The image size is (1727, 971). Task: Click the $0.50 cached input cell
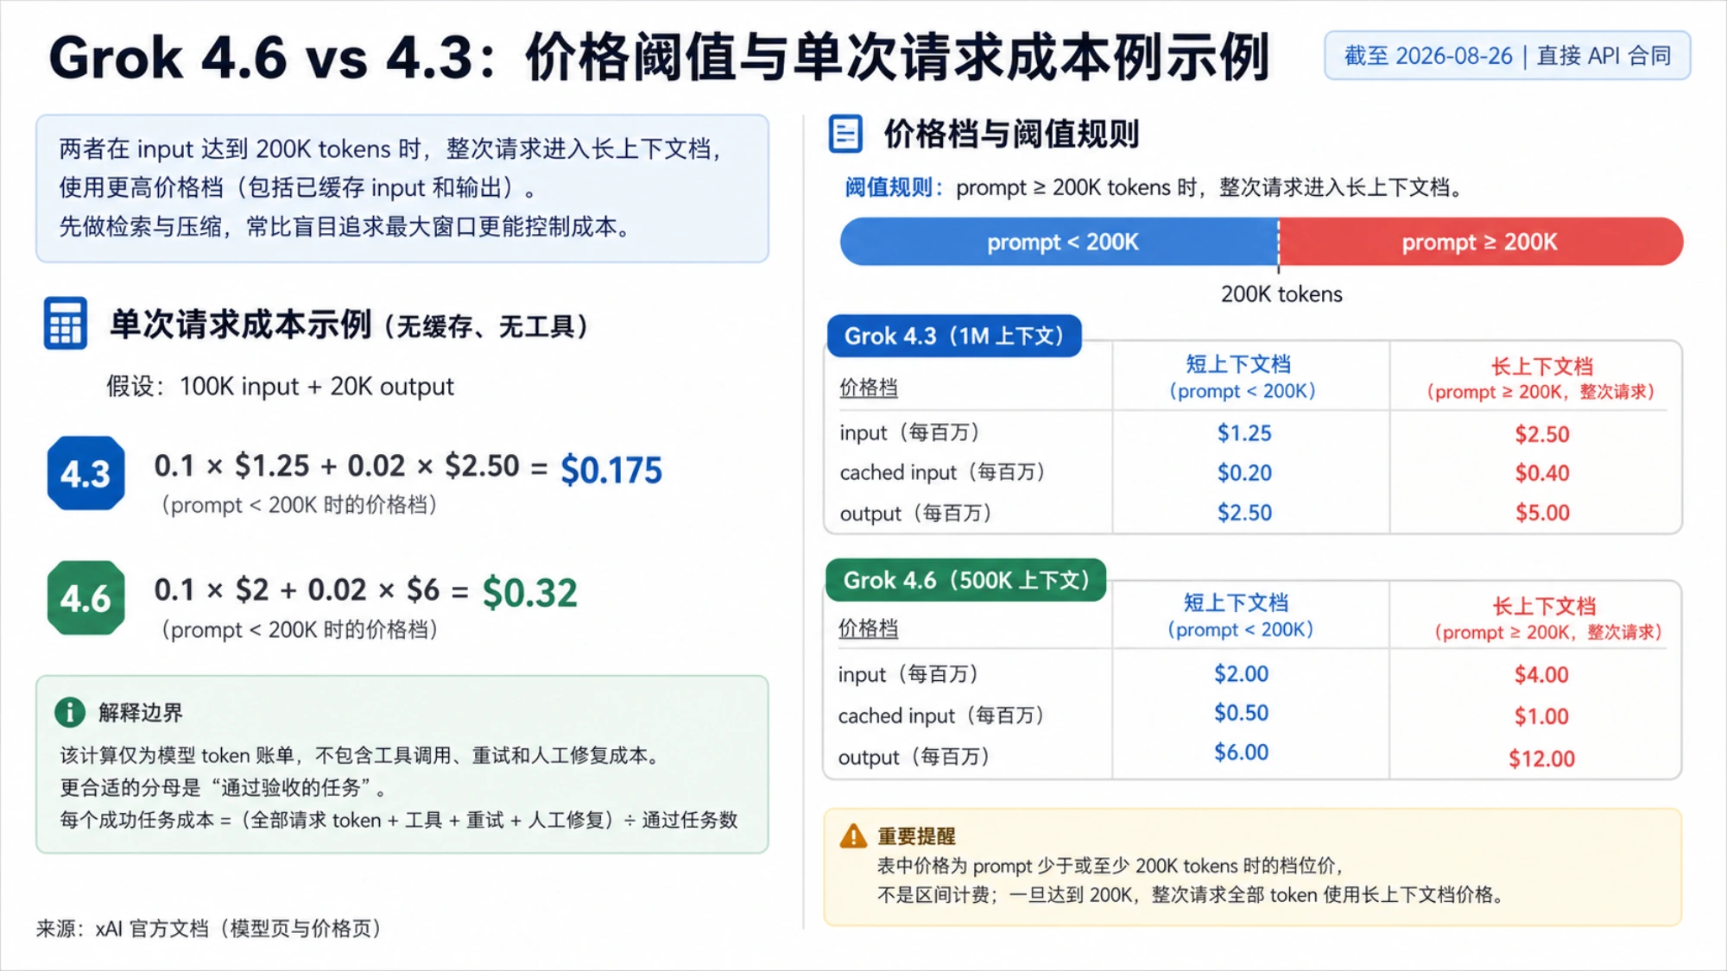pos(1241,713)
